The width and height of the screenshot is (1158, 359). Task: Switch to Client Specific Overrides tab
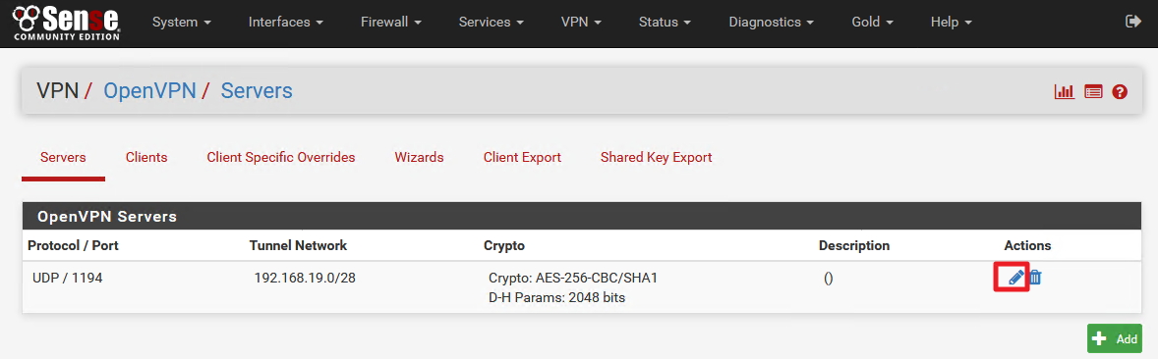[x=280, y=157]
